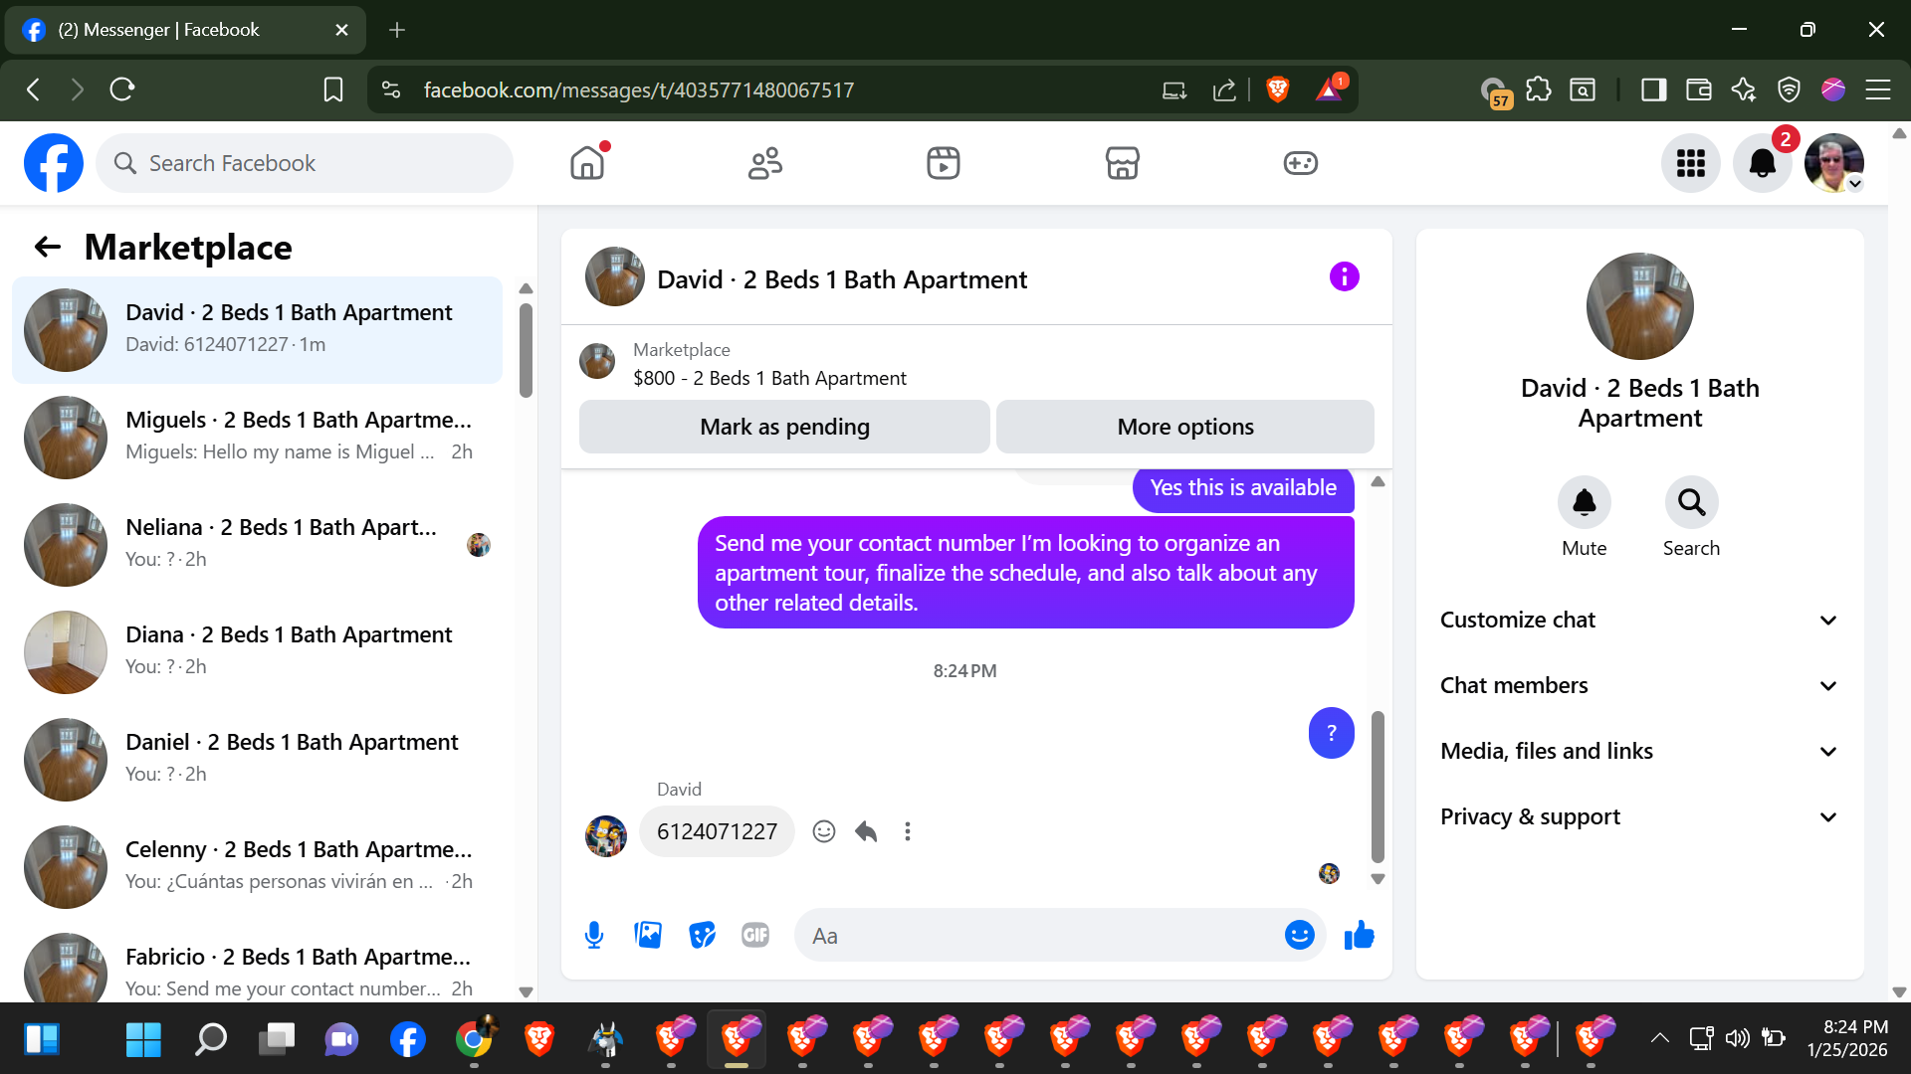This screenshot has width=1911, height=1074.
Task: Open the $800 - 2 Beds 1 Bath Apartment listing
Action: (x=769, y=378)
